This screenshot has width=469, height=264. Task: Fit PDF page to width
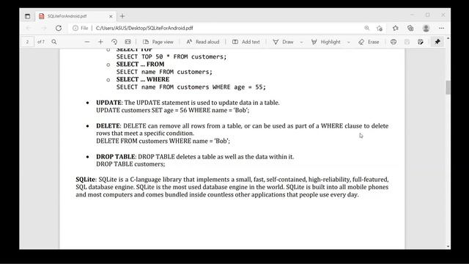click(128, 42)
